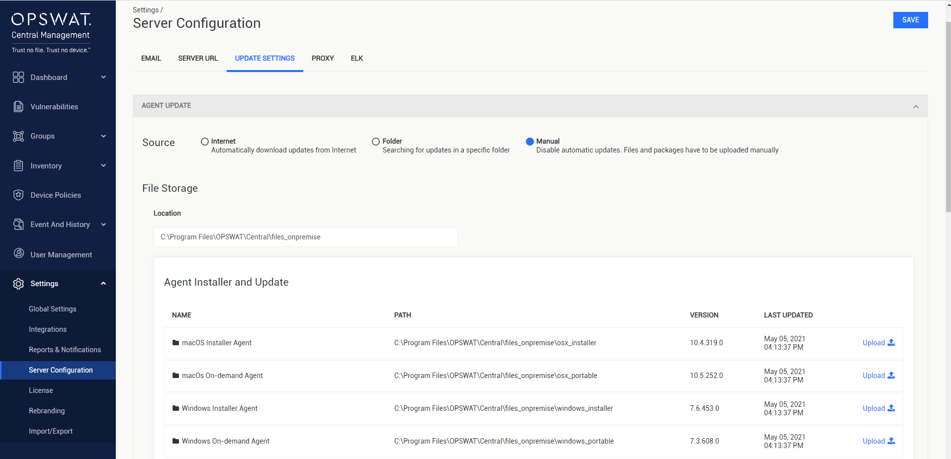951x459 pixels.
Task: Expand the Event And History chevron
Action: pyautogui.click(x=103, y=225)
